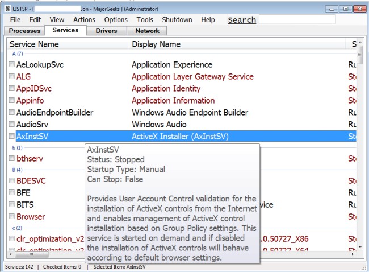Open the Shutdown menu

(177, 19)
